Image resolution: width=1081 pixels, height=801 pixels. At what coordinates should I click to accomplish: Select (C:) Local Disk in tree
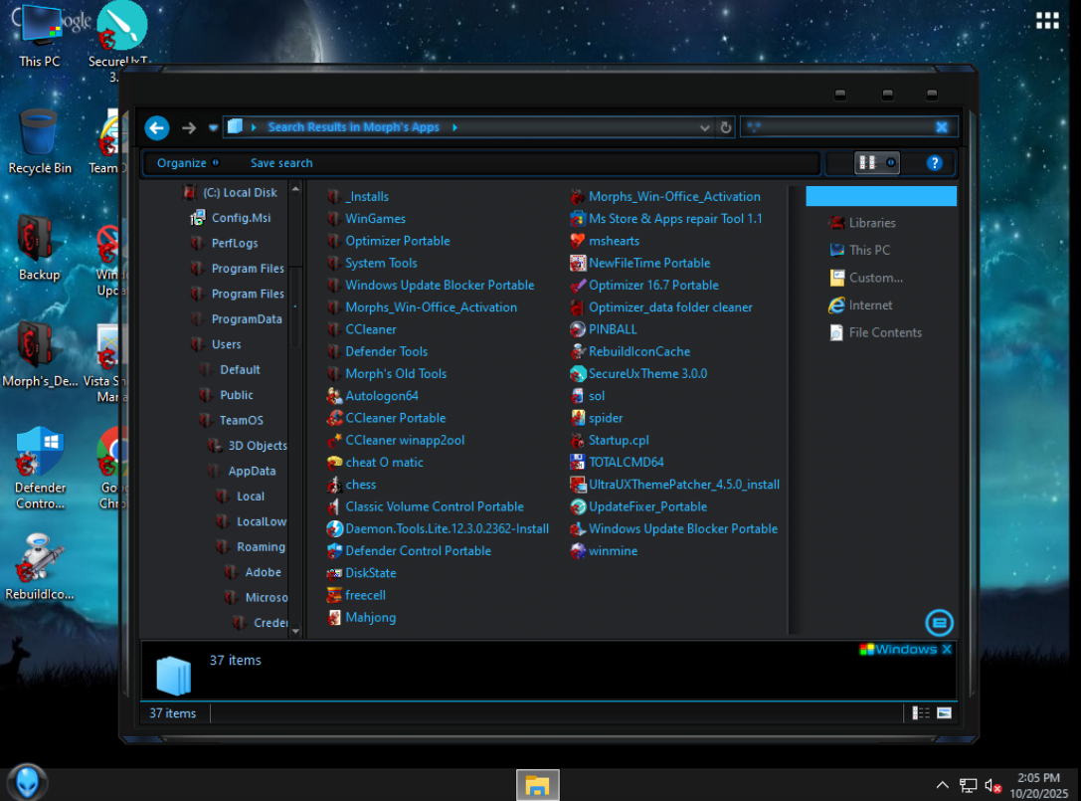click(231, 192)
